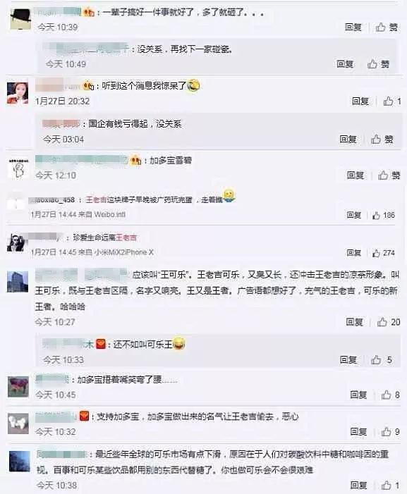
Task: Reply to the 1月27日 20:32 comment
Action: tap(360, 101)
